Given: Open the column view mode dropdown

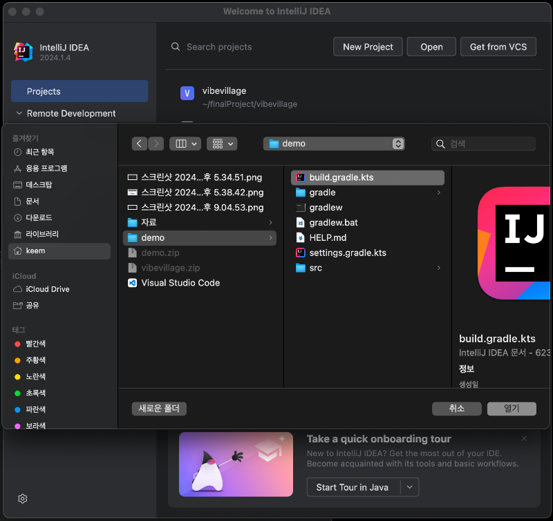Looking at the screenshot, I should (x=185, y=144).
